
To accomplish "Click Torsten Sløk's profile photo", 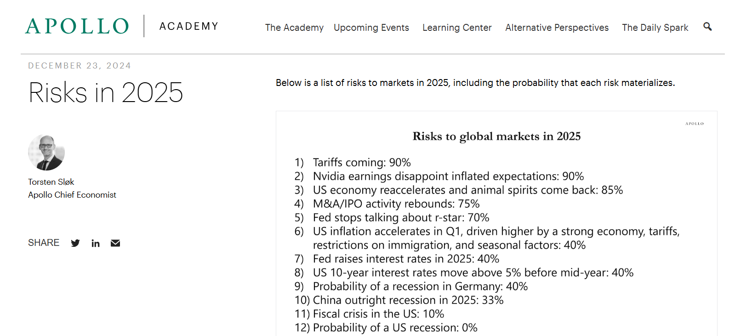I will pyautogui.click(x=46, y=152).
